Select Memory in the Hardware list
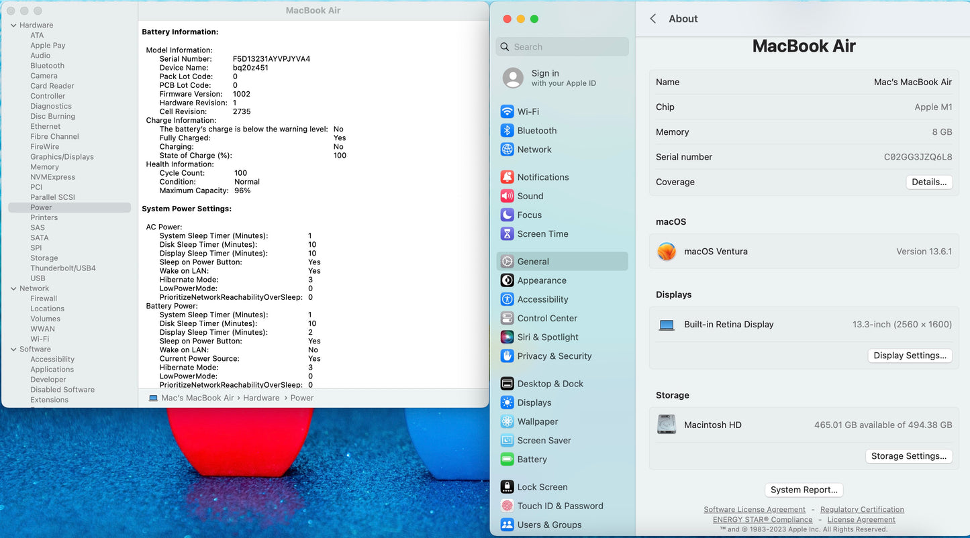The width and height of the screenshot is (970, 538). (x=44, y=167)
